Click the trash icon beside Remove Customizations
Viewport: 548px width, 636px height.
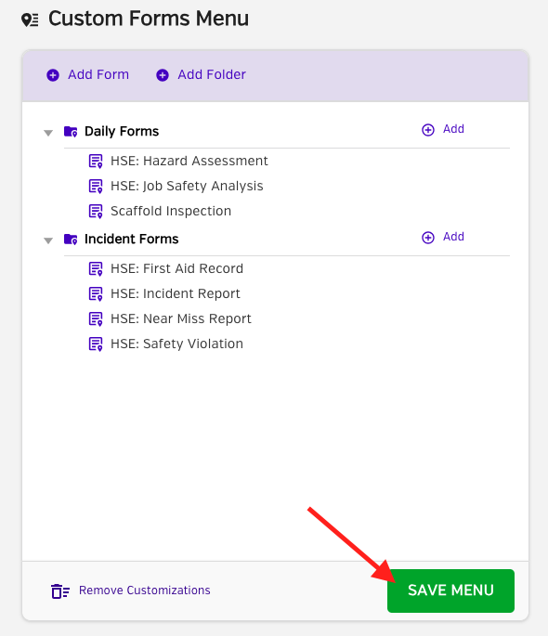click(60, 591)
